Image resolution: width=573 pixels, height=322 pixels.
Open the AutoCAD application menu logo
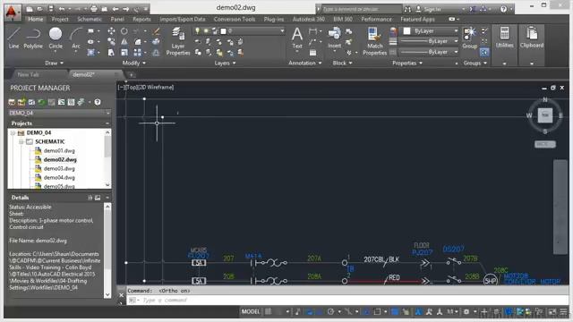click(13, 12)
